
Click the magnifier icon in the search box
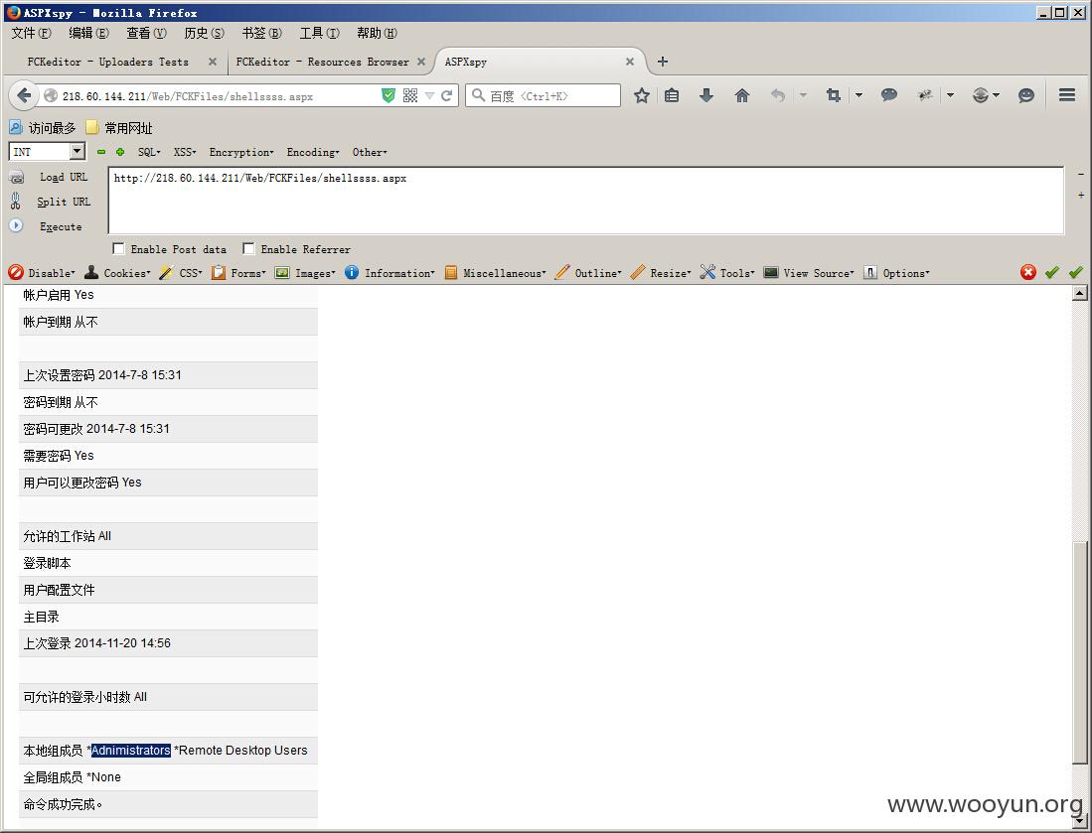[x=478, y=95]
